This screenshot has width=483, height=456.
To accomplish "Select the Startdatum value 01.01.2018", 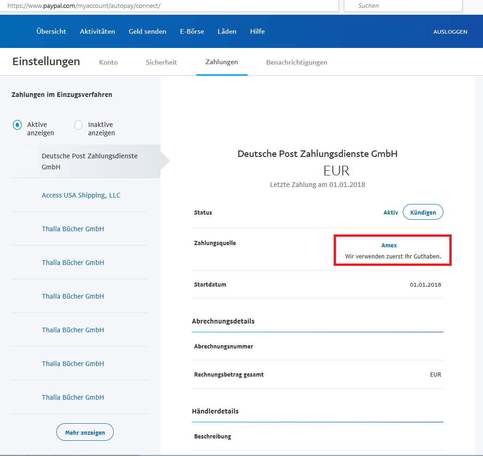I will pyautogui.click(x=425, y=285).
